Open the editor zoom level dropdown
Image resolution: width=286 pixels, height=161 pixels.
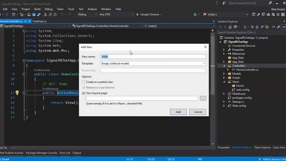11,148
